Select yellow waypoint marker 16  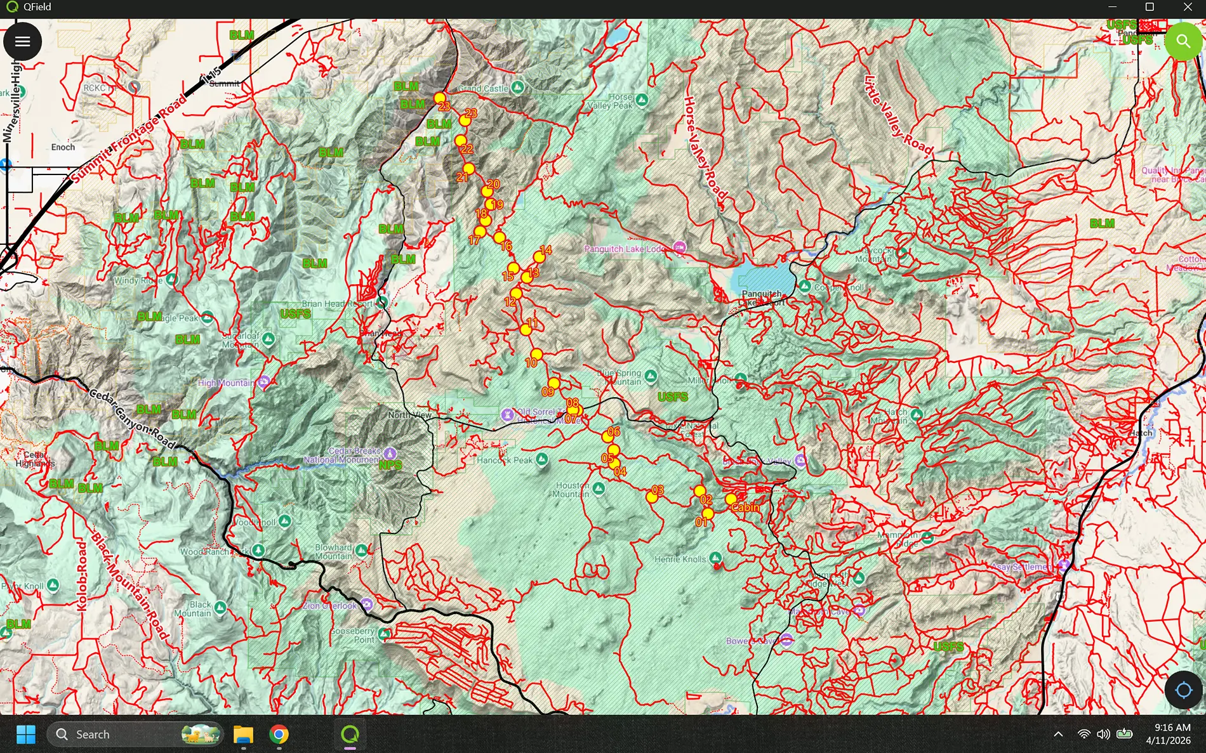pos(500,237)
